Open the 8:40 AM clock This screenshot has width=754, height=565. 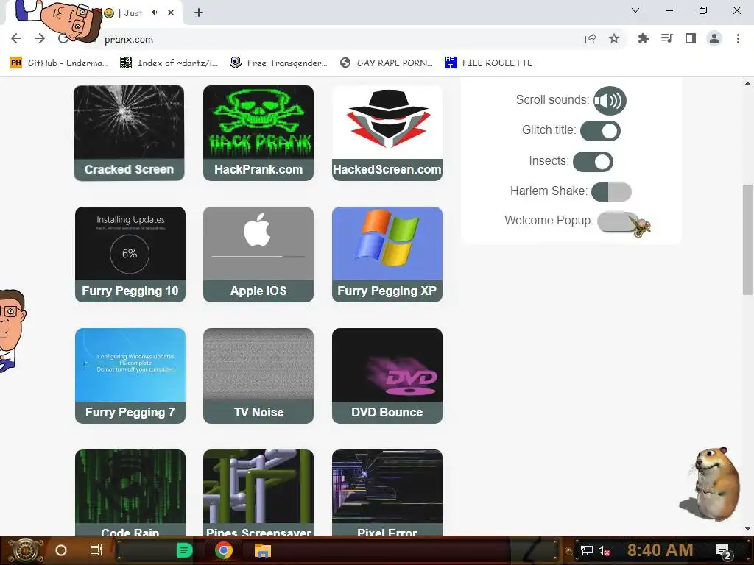point(660,550)
